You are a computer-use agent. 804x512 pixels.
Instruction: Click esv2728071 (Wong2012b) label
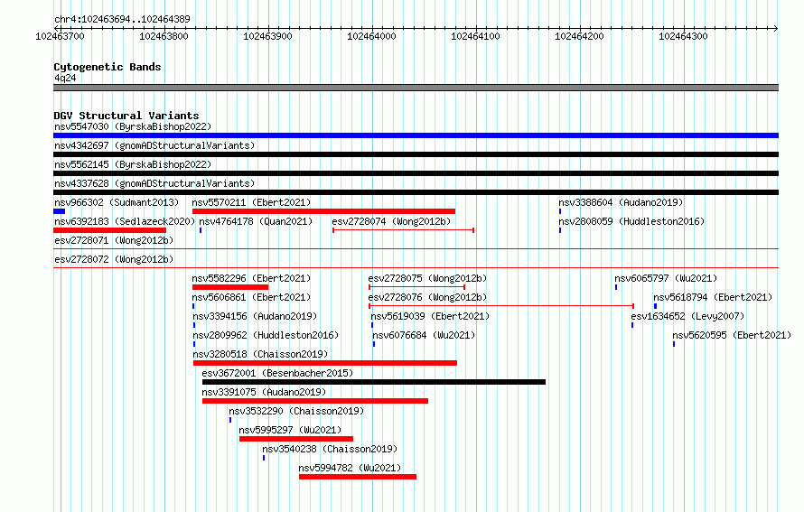114,240
